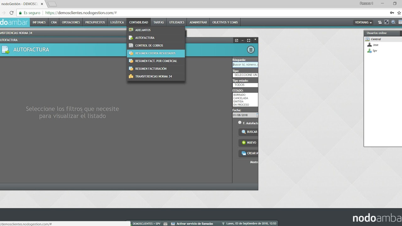The image size is (402, 226).
Task: Open the Informes menu
Action: (x=39, y=22)
